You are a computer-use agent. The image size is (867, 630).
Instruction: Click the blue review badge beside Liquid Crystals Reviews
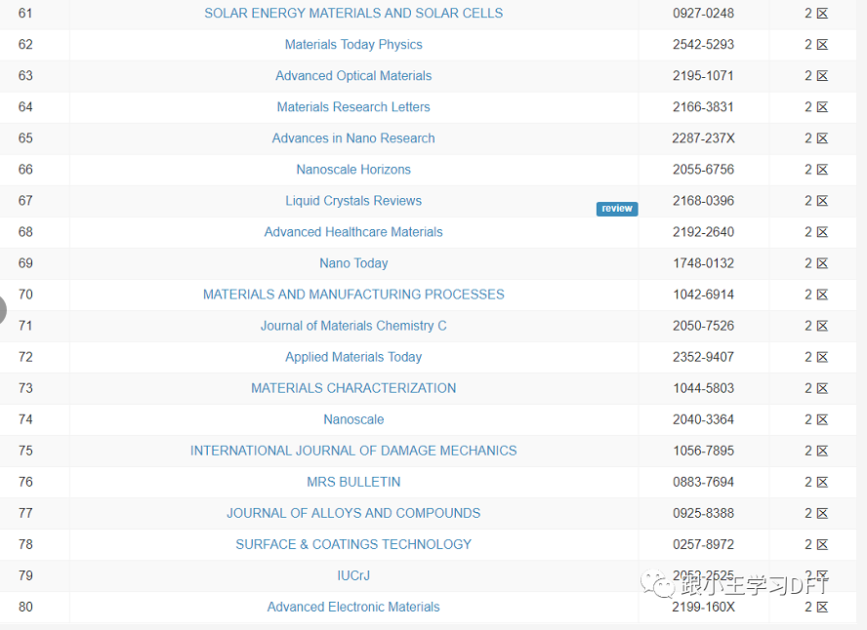point(617,209)
